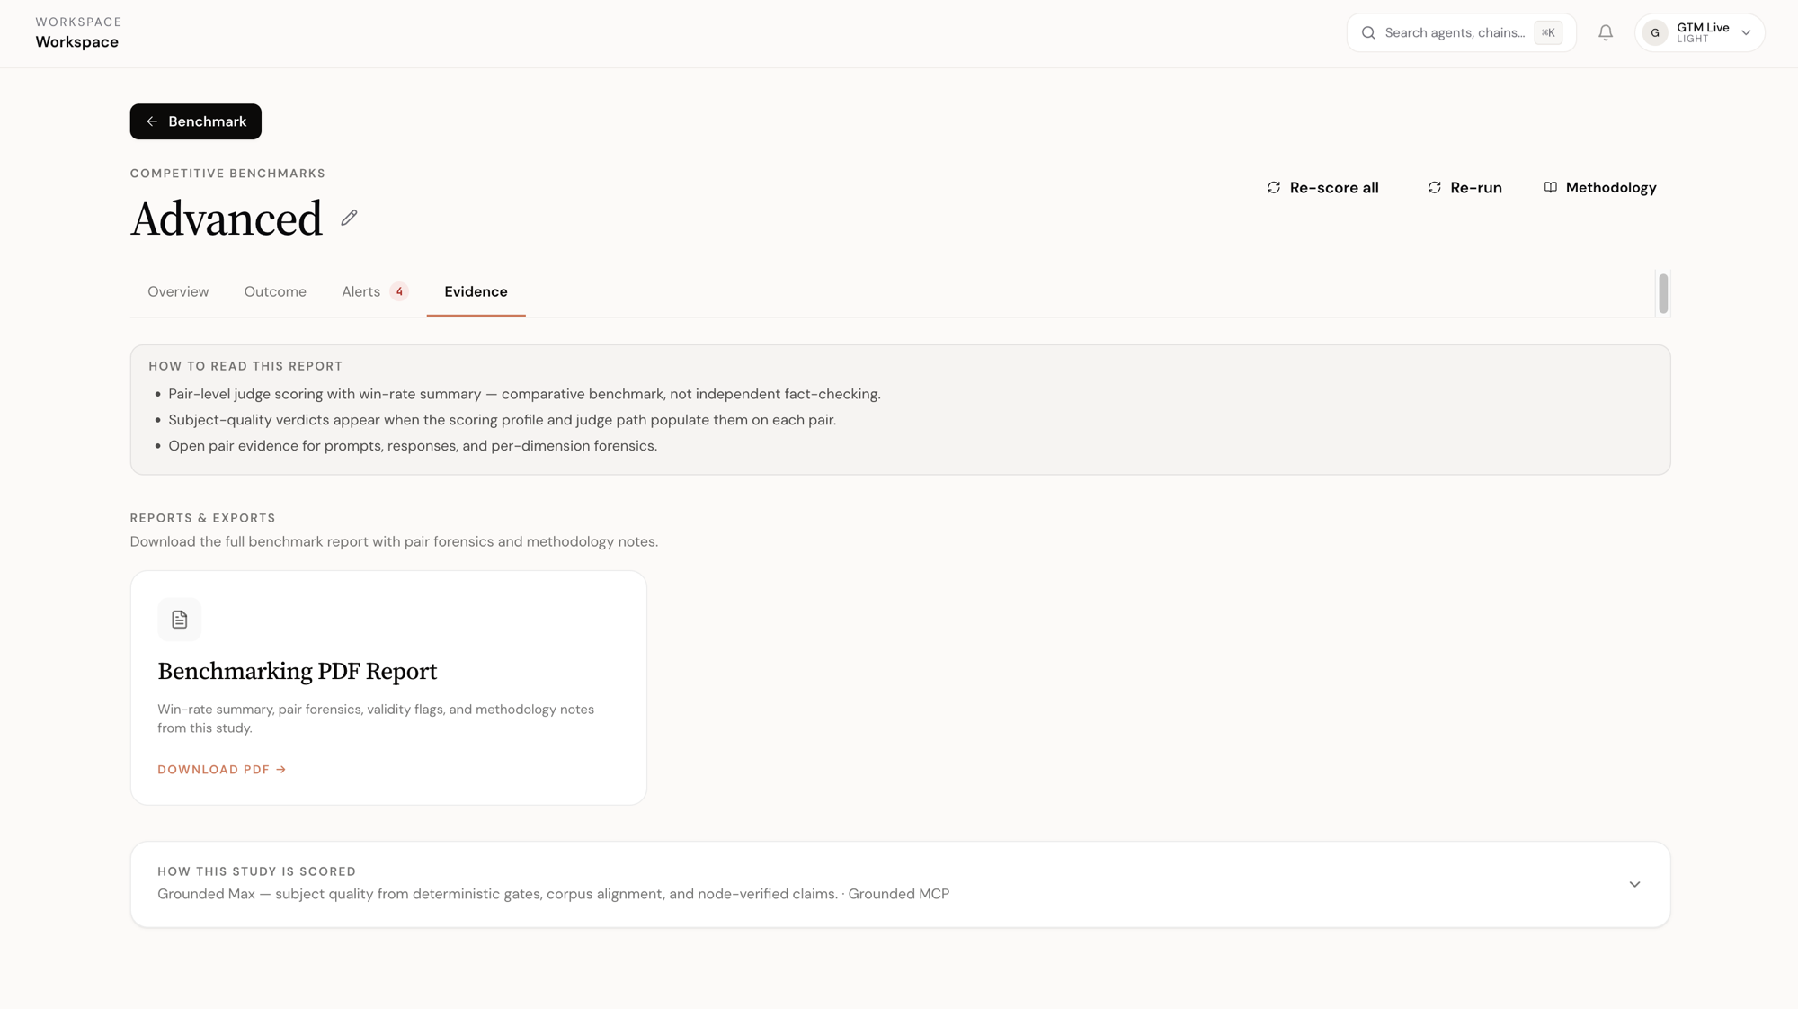Select the Evidence tab

coord(476,291)
